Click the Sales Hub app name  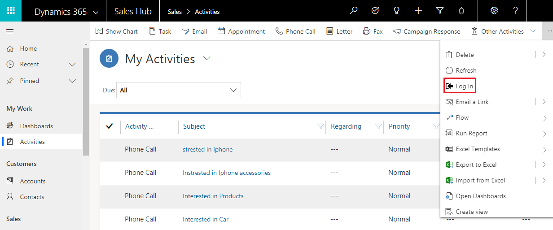tap(133, 12)
